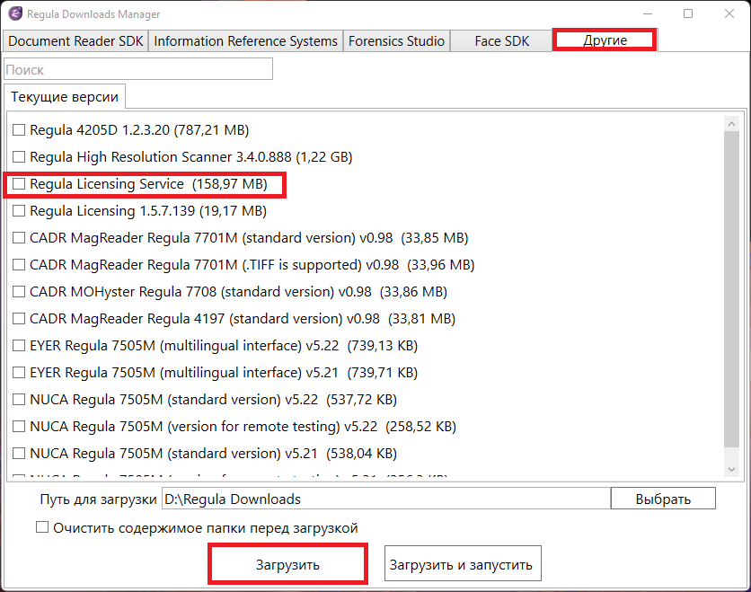This screenshot has width=751, height=592.
Task: Close the Regula Downloads Manager window
Action: (729, 13)
